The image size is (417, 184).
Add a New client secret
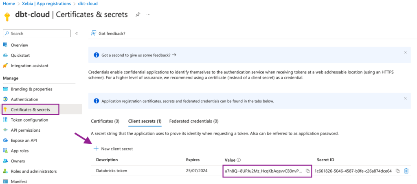[x=113, y=149]
